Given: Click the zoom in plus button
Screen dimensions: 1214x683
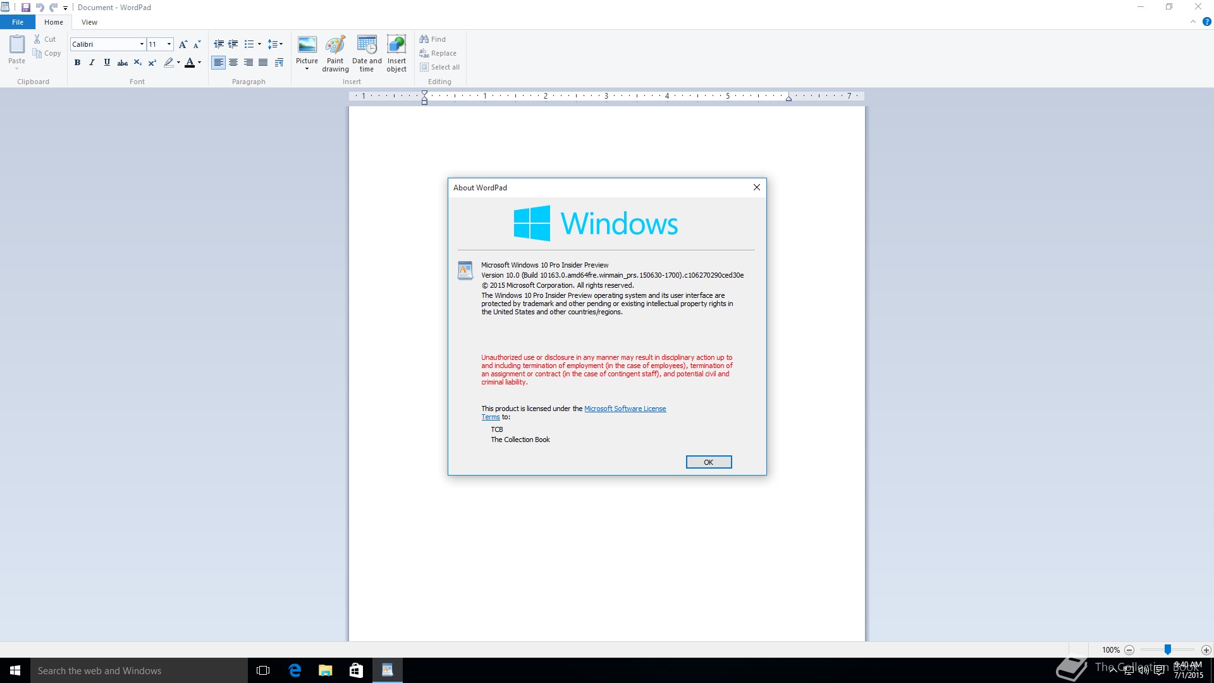Looking at the screenshot, I should (x=1206, y=650).
